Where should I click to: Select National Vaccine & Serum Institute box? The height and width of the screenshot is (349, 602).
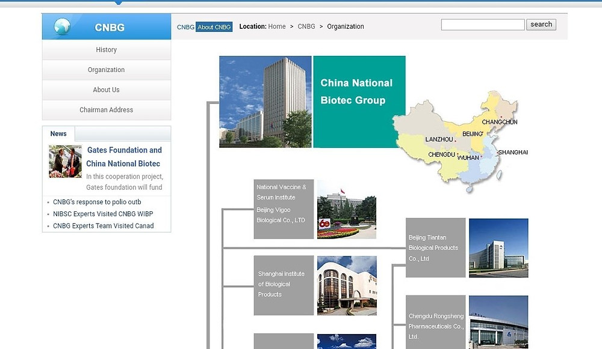[x=284, y=209]
